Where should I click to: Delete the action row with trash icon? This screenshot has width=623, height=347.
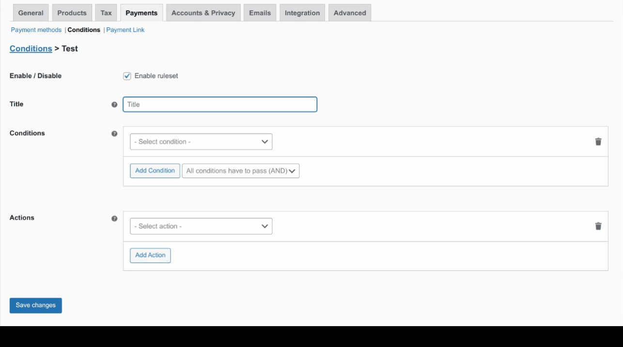(598, 226)
